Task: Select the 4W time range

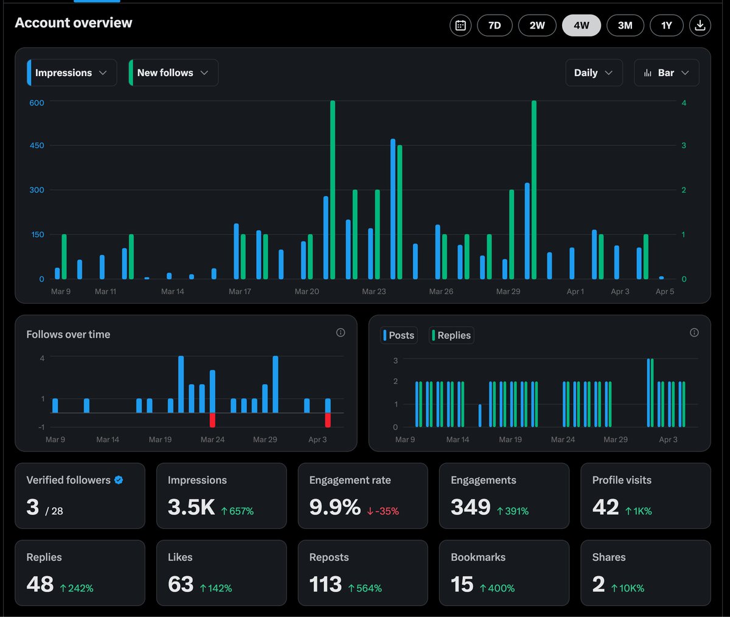Action: tap(582, 26)
